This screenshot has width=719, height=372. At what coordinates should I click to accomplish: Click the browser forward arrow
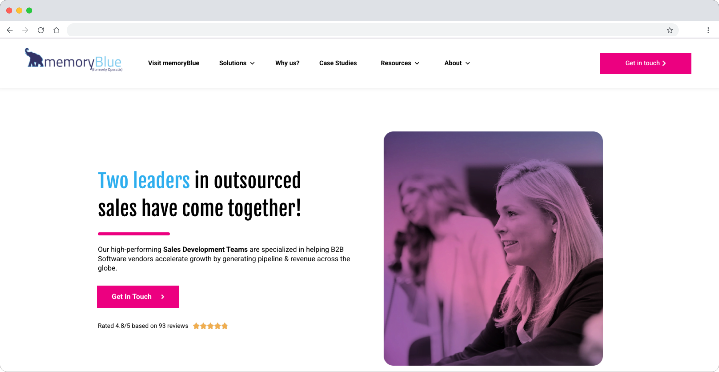(x=25, y=30)
